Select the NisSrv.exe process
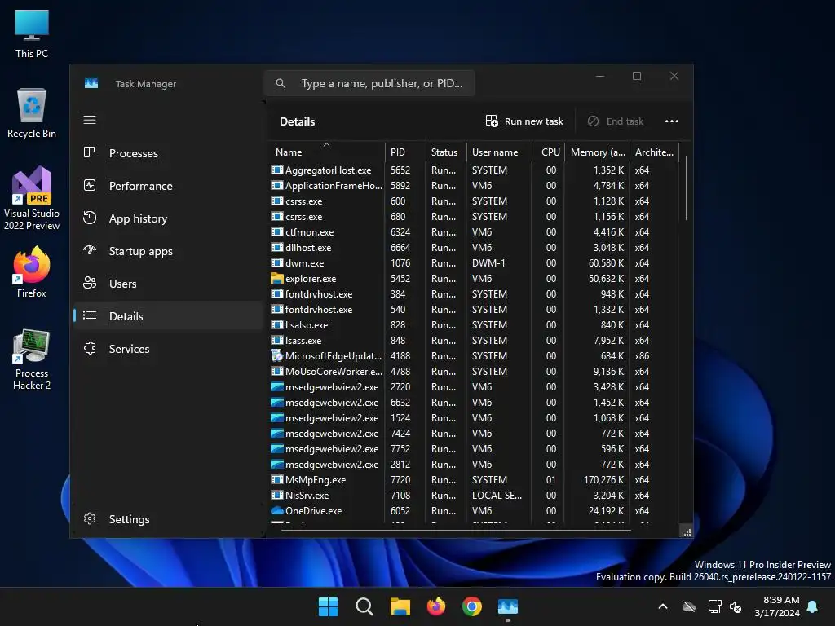The height and width of the screenshot is (626, 835). 474,495
